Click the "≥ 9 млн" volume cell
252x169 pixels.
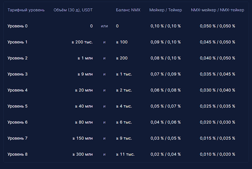[x=85, y=74]
